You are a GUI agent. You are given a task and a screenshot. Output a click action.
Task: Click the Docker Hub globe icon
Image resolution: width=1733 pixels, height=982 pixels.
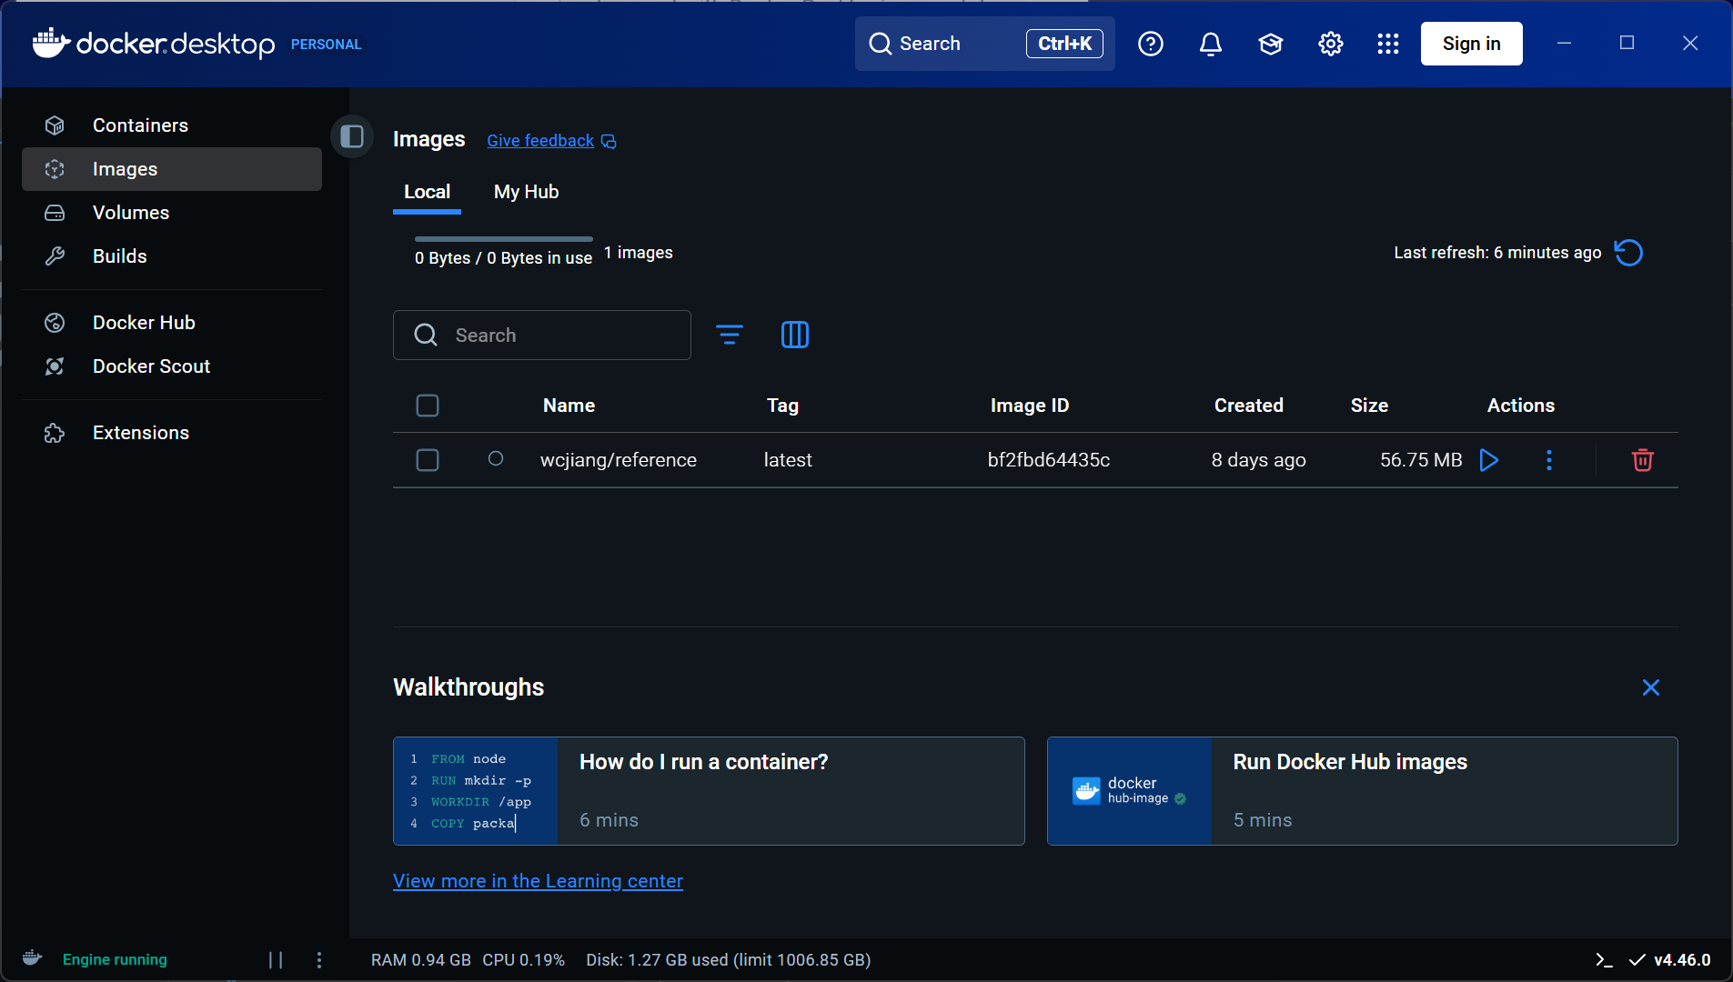[55, 323]
